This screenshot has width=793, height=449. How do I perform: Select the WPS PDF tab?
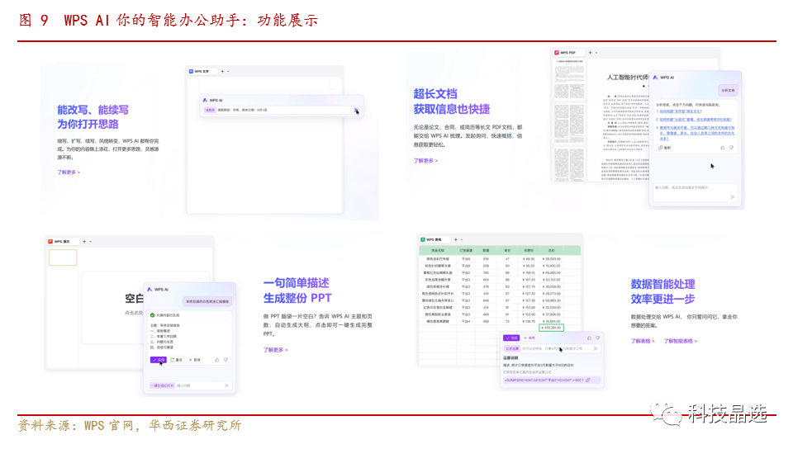click(x=568, y=53)
